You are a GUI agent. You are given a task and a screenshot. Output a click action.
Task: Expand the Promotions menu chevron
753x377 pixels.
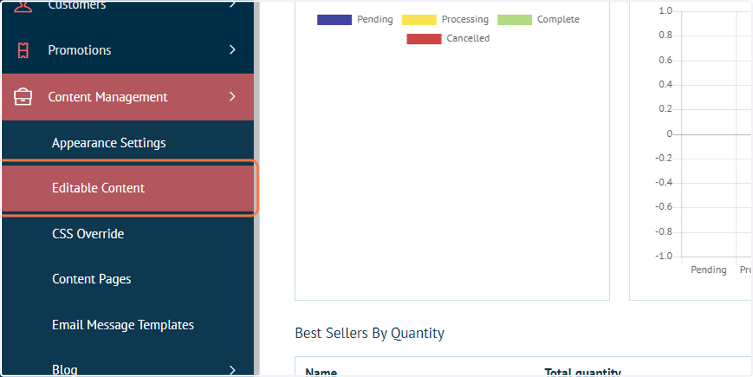tap(232, 50)
